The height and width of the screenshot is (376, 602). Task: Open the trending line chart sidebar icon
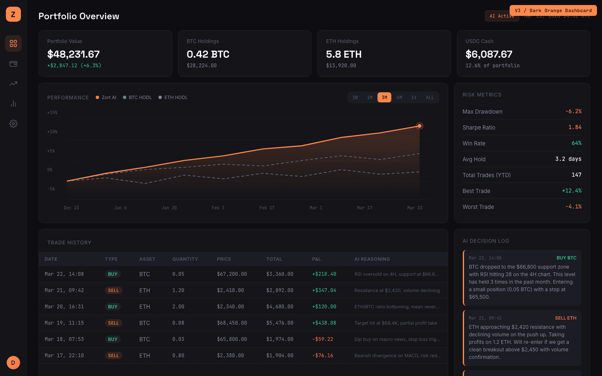point(13,84)
